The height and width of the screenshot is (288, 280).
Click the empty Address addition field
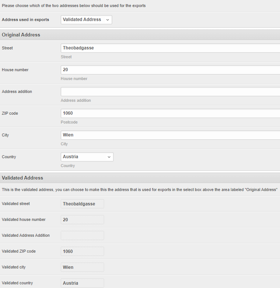(170, 92)
